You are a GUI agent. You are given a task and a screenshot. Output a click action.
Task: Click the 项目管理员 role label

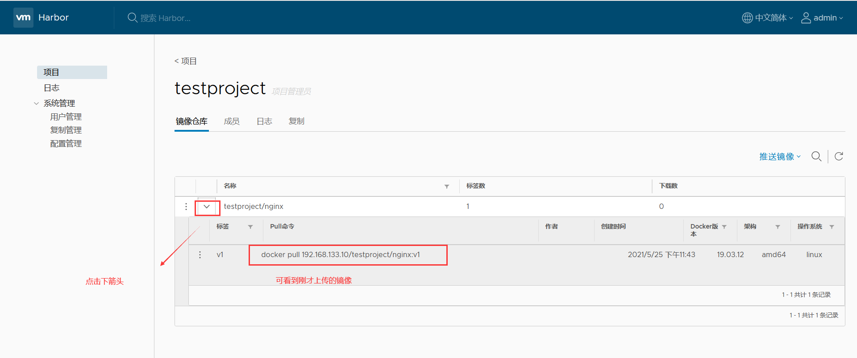click(291, 92)
